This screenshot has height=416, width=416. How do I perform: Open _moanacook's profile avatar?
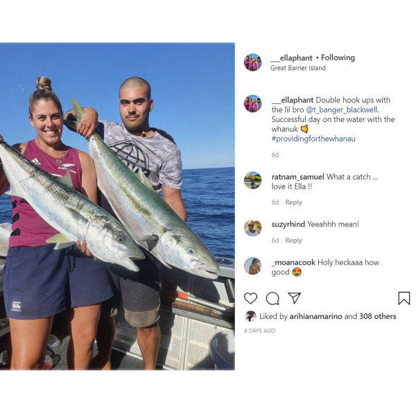click(252, 266)
